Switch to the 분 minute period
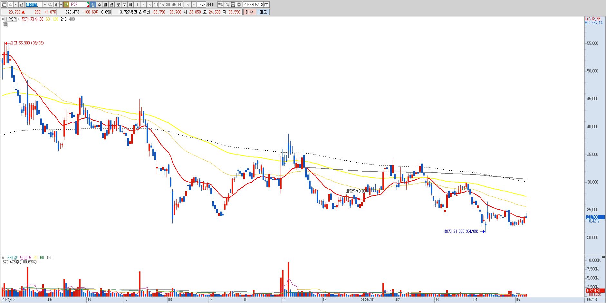606x303 pixels. [118, 5]
